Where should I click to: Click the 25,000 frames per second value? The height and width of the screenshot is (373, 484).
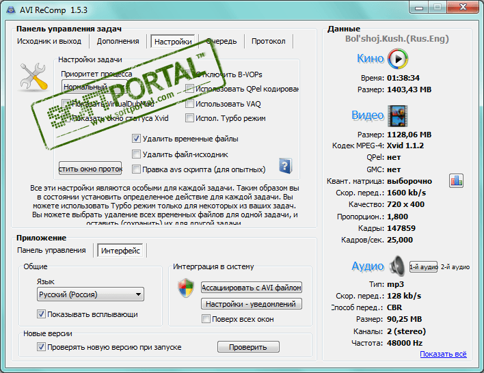pyautogui.click(x=400, y=240)
